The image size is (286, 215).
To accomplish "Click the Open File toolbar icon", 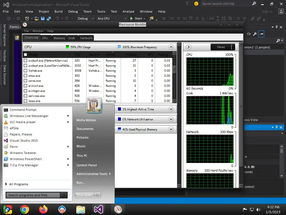I will (37, 18).
